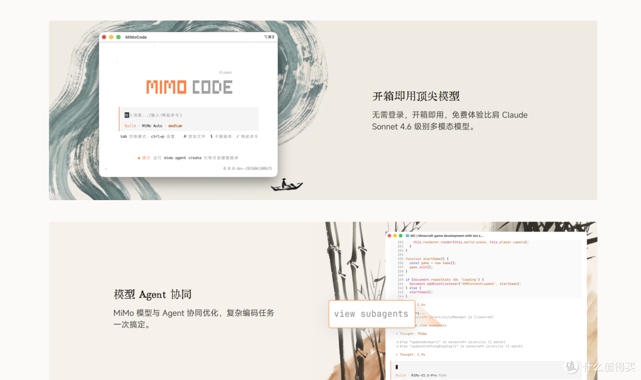641x380 pixels.
Task: Click the '$ 子智能体' hint
Action: 221,137
